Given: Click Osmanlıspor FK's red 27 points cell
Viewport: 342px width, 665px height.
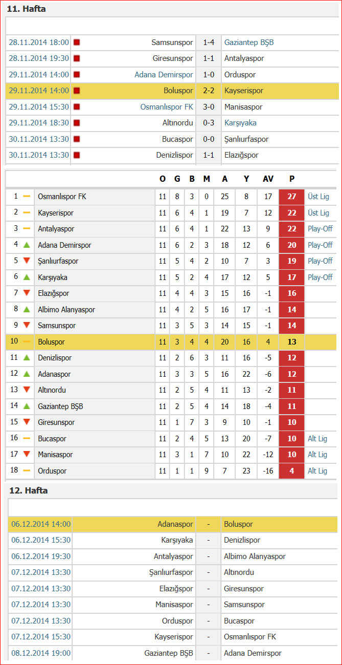Looking at the screenshot, I should [292, 197].
